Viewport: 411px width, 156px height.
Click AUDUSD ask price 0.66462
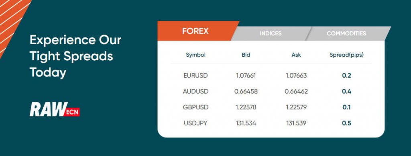[x=296, y=91]
